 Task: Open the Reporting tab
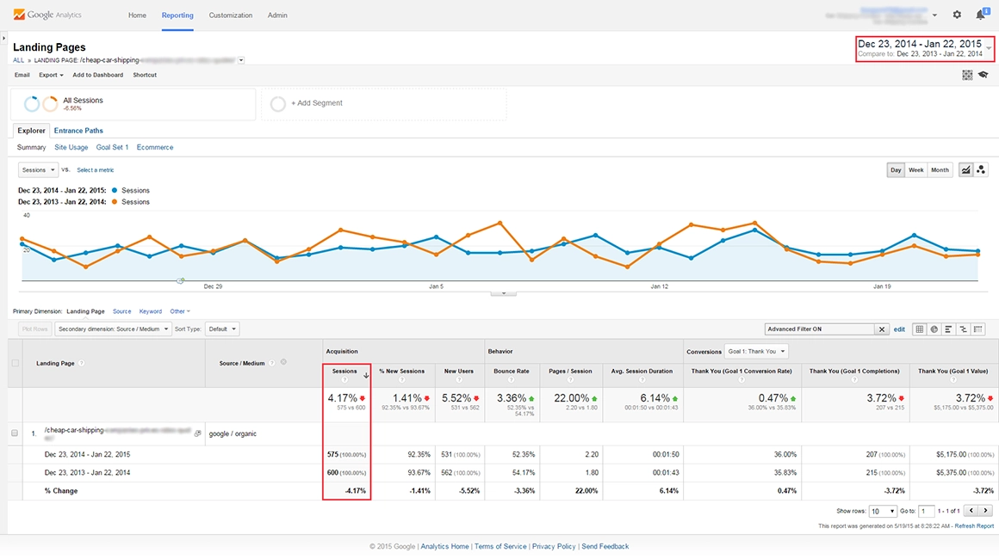[177, 15]
